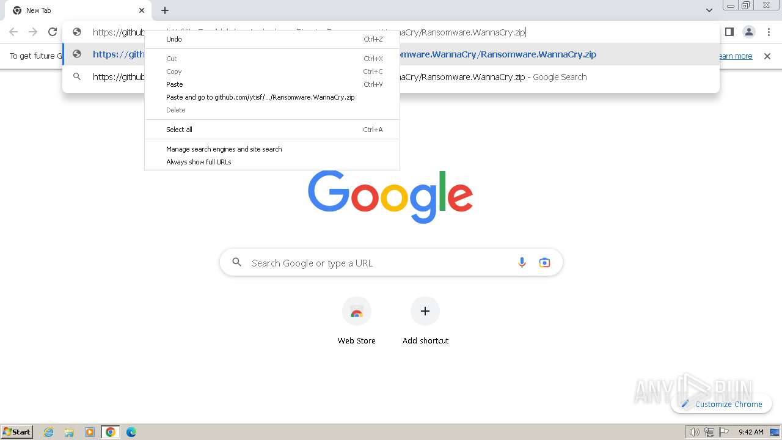Launch Internet Explorer from taskbar
The image size is (782, 440).
(49, 432)
